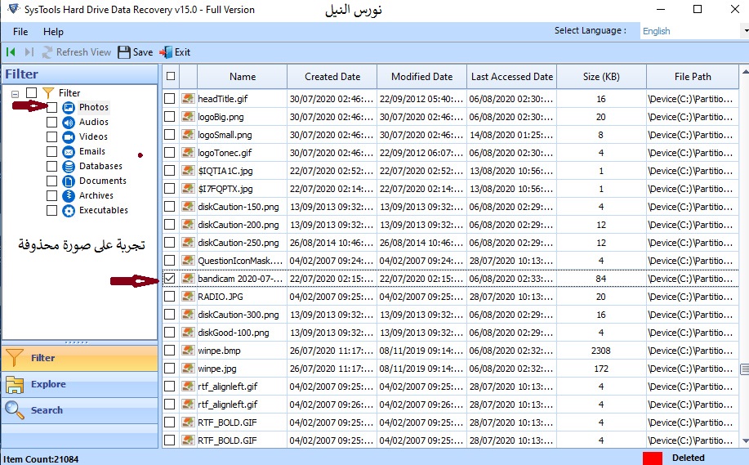Click the Databases category icon

click(69, 166)
